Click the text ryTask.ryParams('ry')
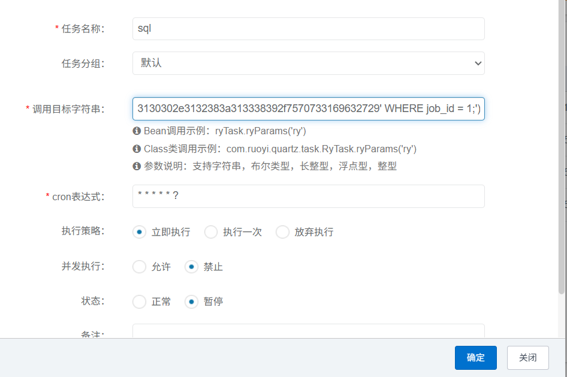Image resolution: width=567 pixels, height=377 pixels. click(260, 131)
